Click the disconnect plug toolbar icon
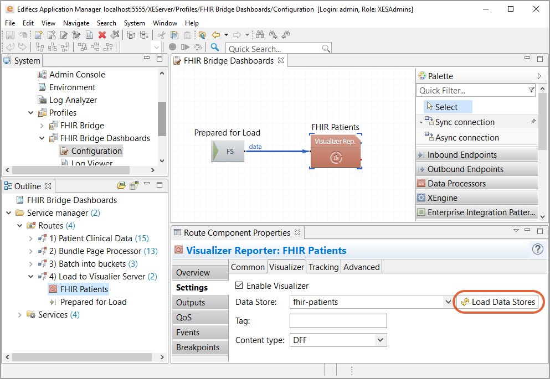Image resolution: width=550 pixels, height=379 pixels. tap(115, 34)
